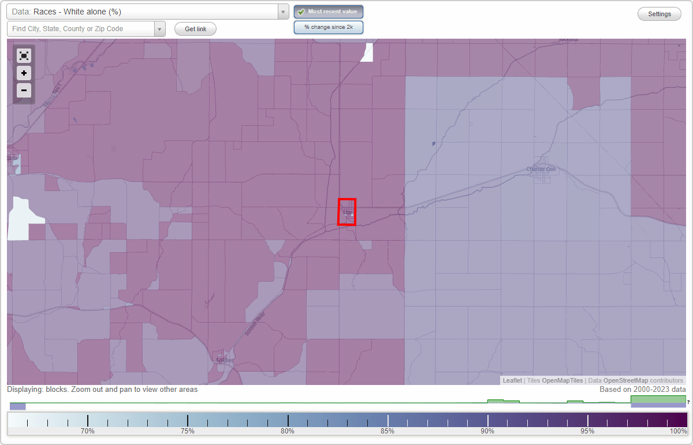This screenshot has width=693, height=445.
Task: Zoom in using the plus icon
Action: point(24,73)
